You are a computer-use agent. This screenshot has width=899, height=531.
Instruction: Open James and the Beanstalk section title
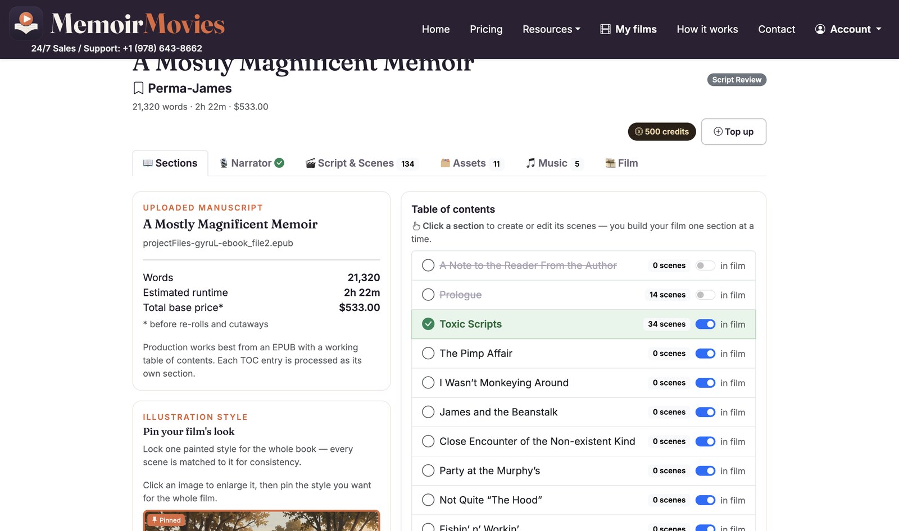click(x=498, y=412)
